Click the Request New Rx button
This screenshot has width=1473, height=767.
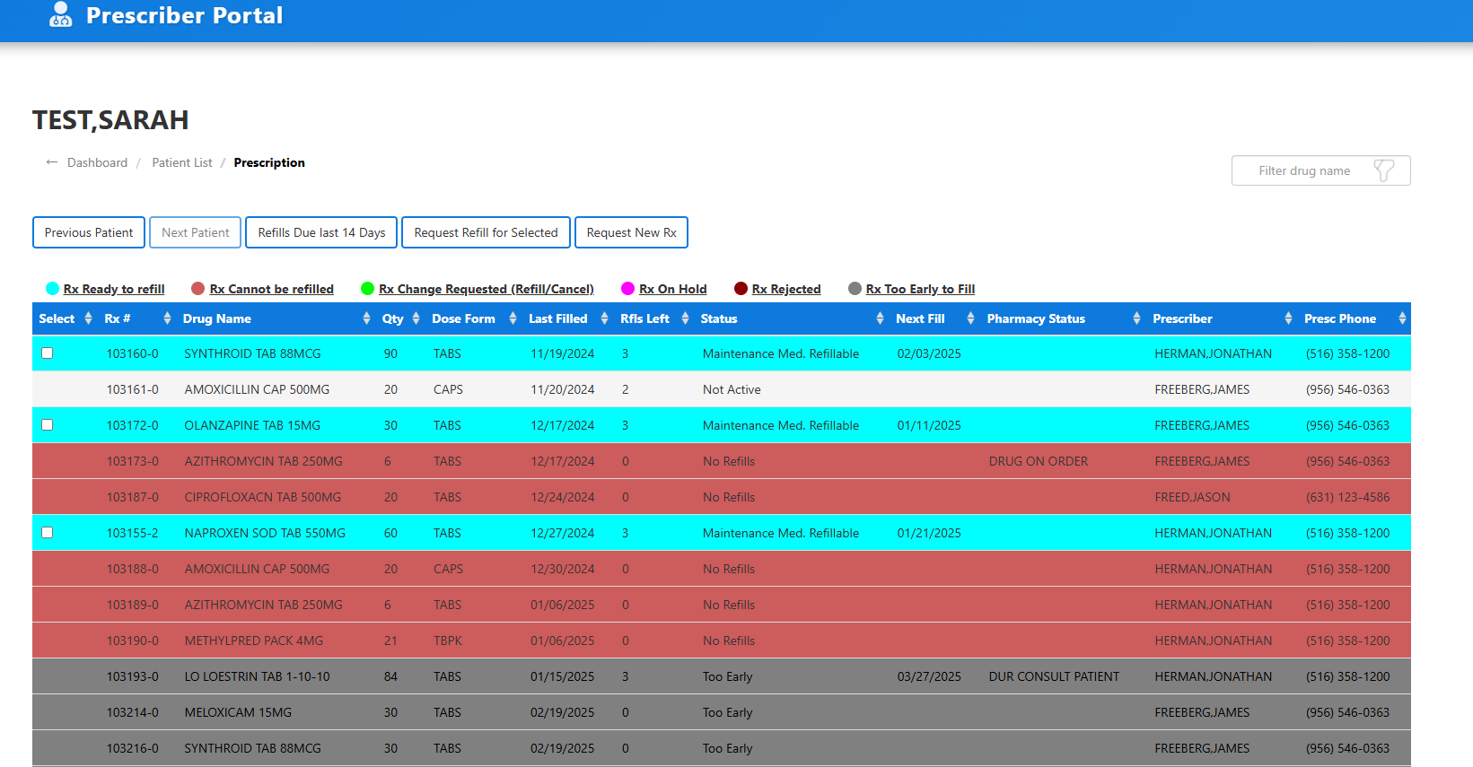click(x=631, y=232)
